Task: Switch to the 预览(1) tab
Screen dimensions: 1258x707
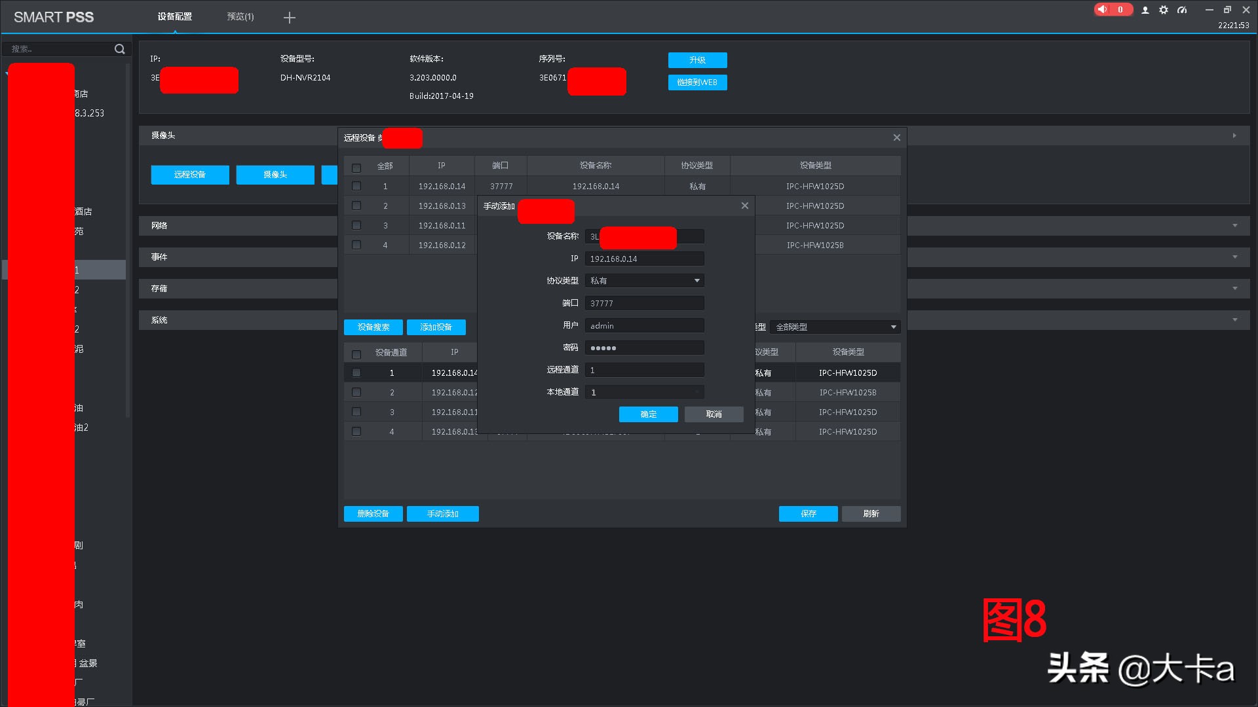Action: tap(240, 17)
